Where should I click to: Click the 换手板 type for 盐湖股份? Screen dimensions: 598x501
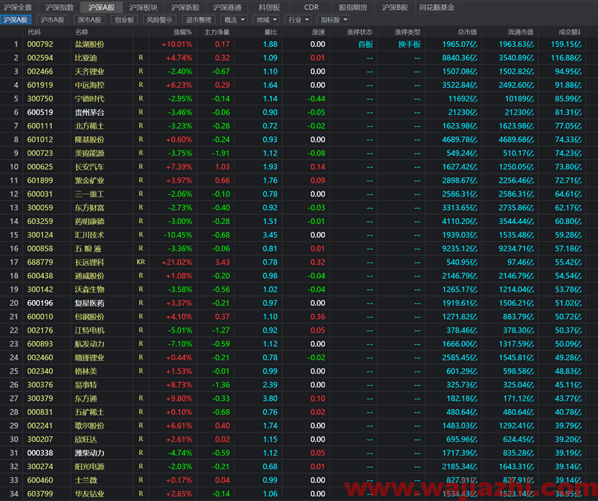pos(409,44)
